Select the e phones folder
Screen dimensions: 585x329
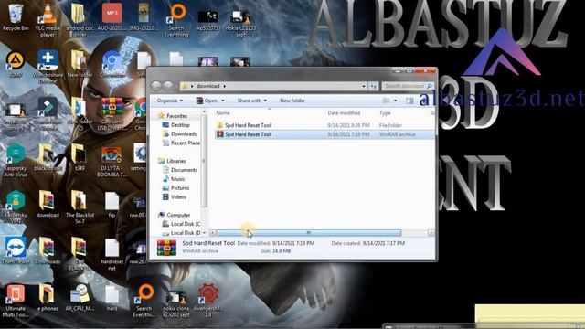[x=48, y=298]
